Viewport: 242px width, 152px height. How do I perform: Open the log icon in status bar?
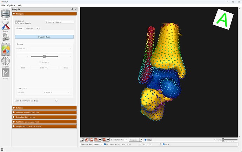click(2, 150)
